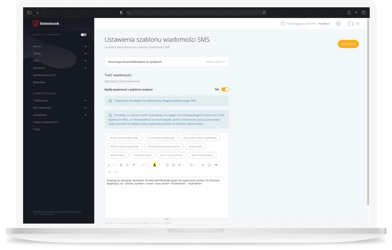The width and height of the screenshot is (392, 250).
Task: Click the Przedłuż session link
Action: pos(324,24)
